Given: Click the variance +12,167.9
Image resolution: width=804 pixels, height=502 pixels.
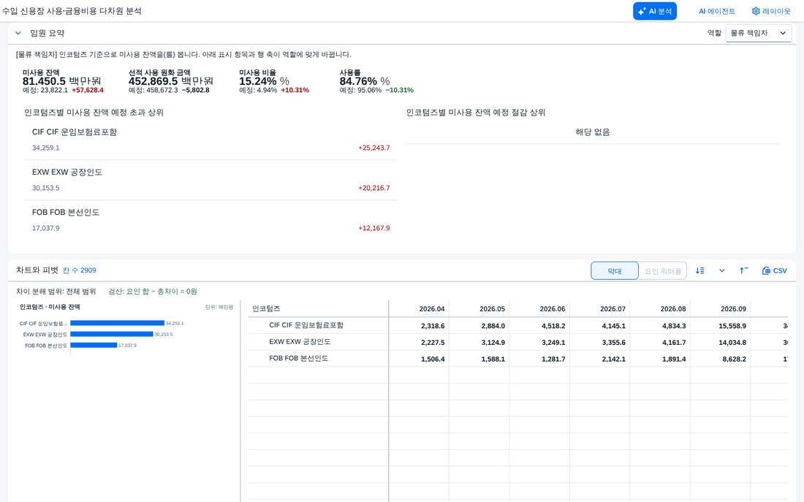Looking at the screenshot, I should (373, 228).
